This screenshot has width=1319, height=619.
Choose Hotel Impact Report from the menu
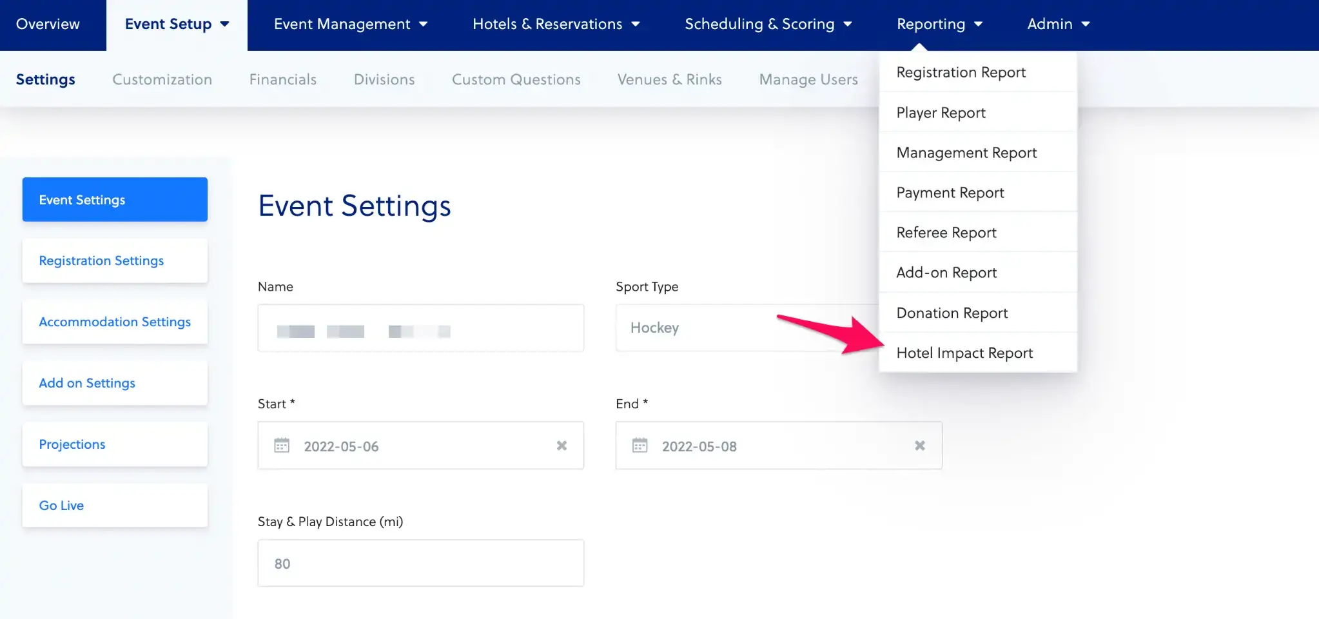[x=978, y=353]
